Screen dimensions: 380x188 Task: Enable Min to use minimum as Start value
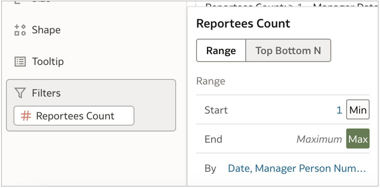(x=358, y=110)
